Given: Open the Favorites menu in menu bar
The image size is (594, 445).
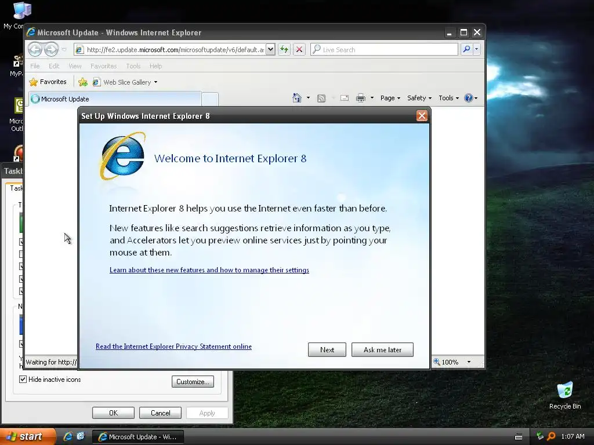Looking at the screenshot, I should click(x=103, y=66).
